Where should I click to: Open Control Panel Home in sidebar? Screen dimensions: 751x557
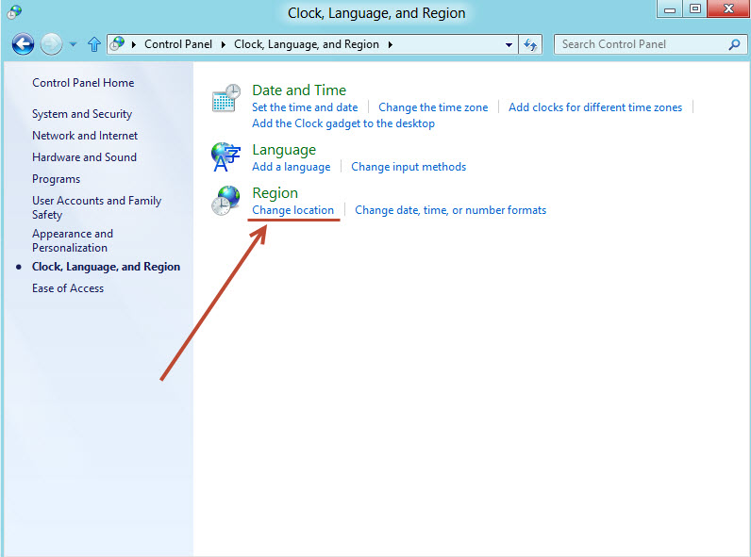pyautogui.click(x=83, y=83)
